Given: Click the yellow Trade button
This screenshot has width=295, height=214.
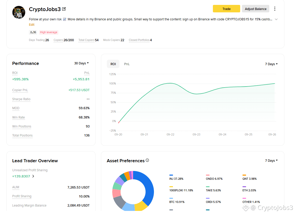Looking at the screenshot, I should pos(226,9).
